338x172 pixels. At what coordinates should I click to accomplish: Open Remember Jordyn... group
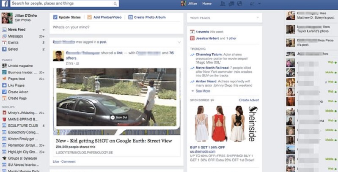[23, 145]
